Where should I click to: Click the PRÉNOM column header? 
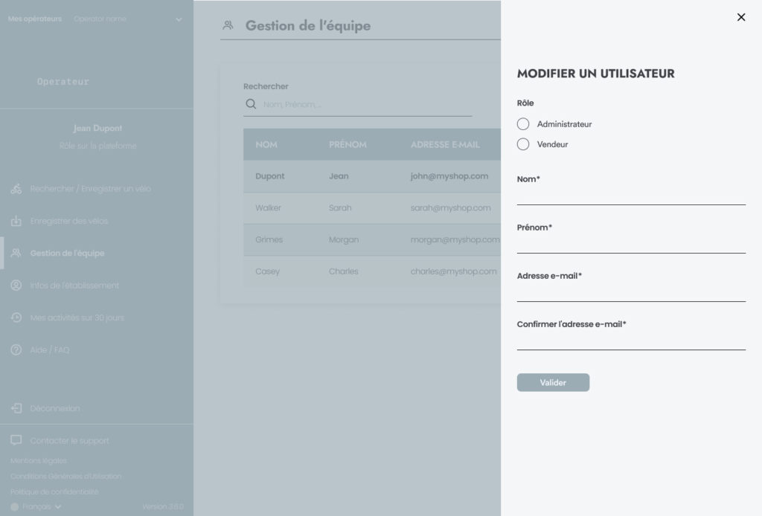348,145
